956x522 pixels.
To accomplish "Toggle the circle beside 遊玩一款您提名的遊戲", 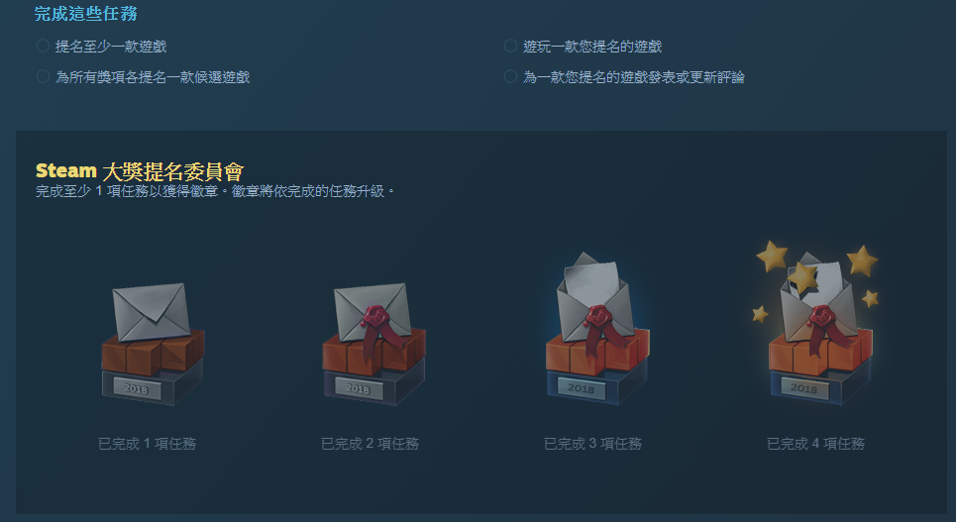I will tap(510, 46).
